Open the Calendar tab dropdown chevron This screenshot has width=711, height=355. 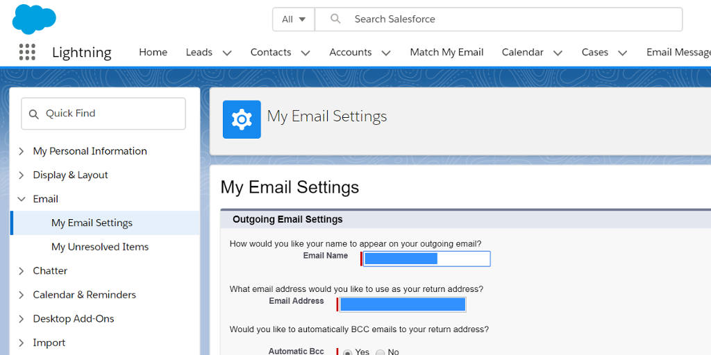point(558,53)
